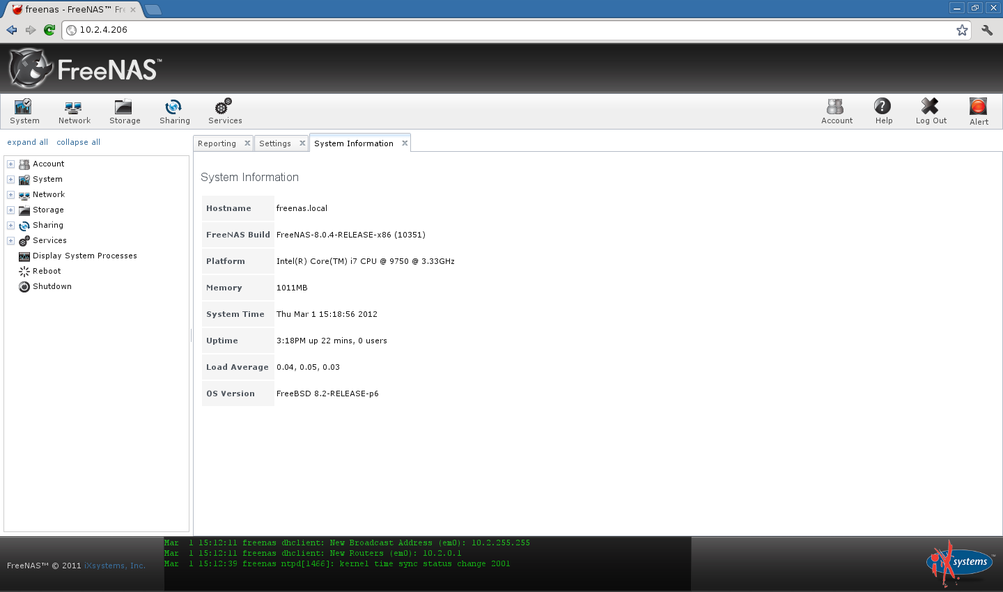Click the 1011MB memory value
This screenshot has height=592, width=1003.
click(292, 288)
